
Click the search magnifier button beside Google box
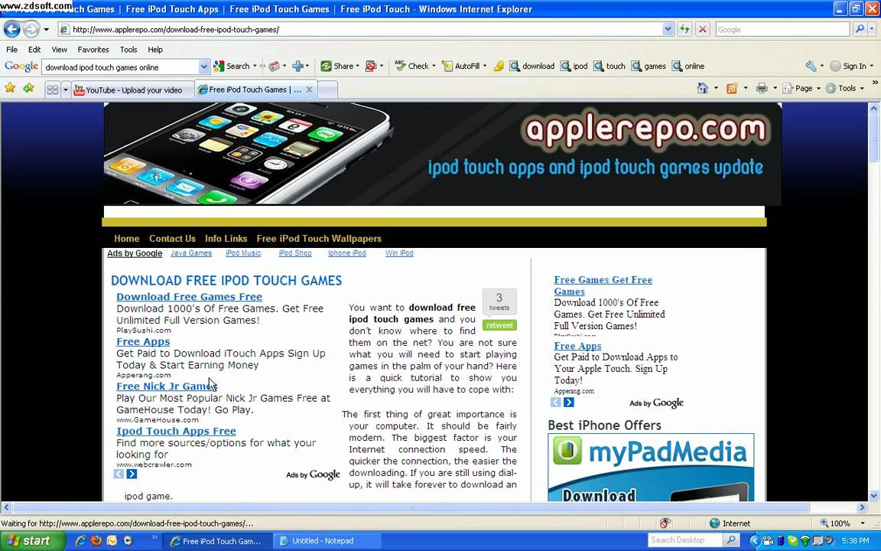pos(860,29)
